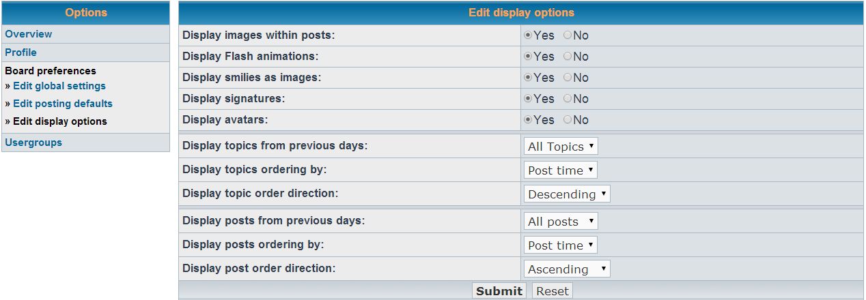Open the All Topics previous days dropdown
This screenshot has width=866, height=300.
[561, 147]
